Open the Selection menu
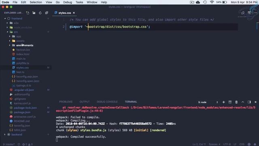Screen dimensions: 259x146 point(36,2)
